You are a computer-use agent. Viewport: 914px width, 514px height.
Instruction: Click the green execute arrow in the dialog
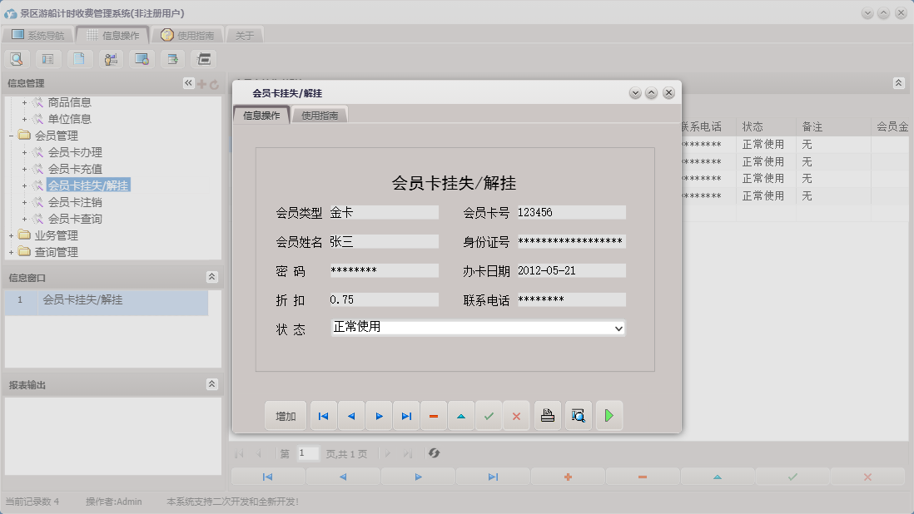(x=609, y=415)
